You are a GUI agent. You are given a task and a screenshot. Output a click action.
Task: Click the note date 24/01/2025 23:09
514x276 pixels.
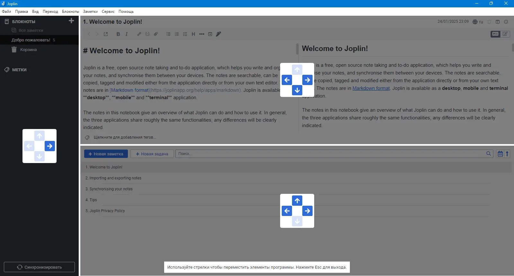coord(453,22)
